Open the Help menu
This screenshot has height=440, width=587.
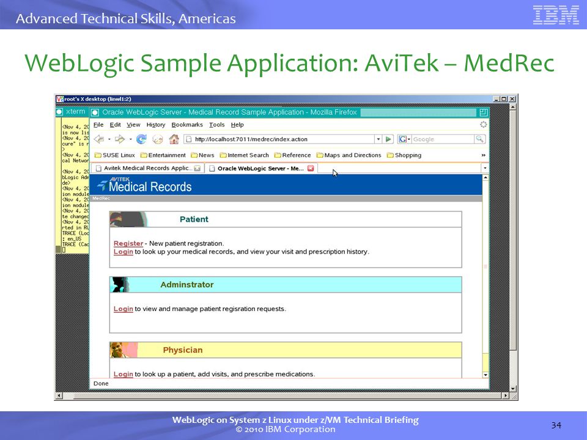coord(237,125)
